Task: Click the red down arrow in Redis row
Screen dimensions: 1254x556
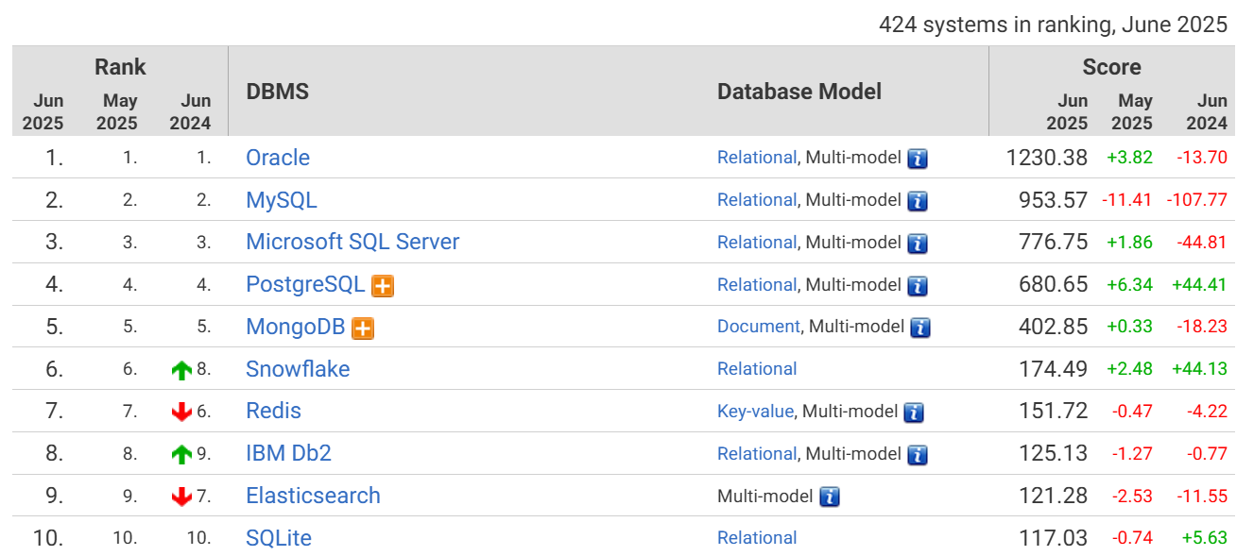Action: (182, 413)
